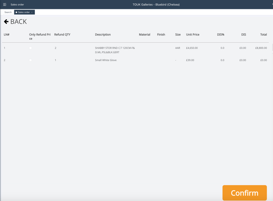Edit Refund QTY value for line 2
The width and height of the screenshot is (273, 201).
pos(55,60)
